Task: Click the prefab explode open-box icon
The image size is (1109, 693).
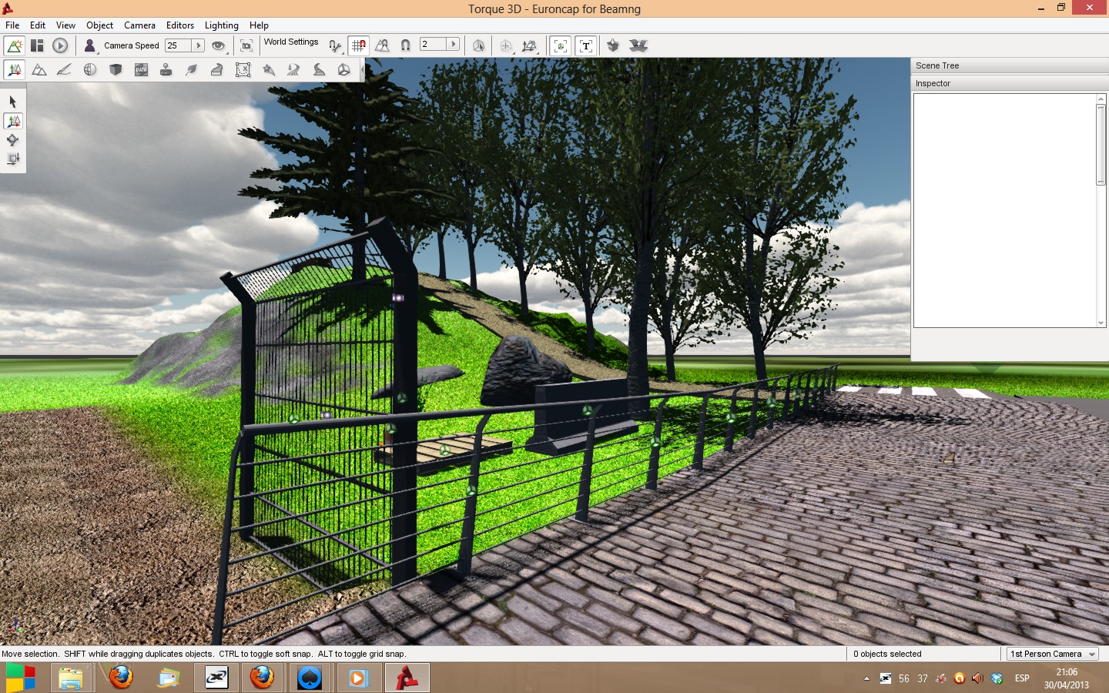Action: 638,45
